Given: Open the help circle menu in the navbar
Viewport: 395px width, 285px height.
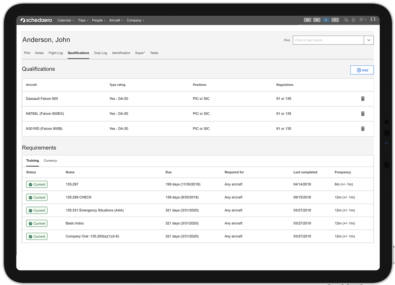Looking at the screenshot, I should (363, 20).
